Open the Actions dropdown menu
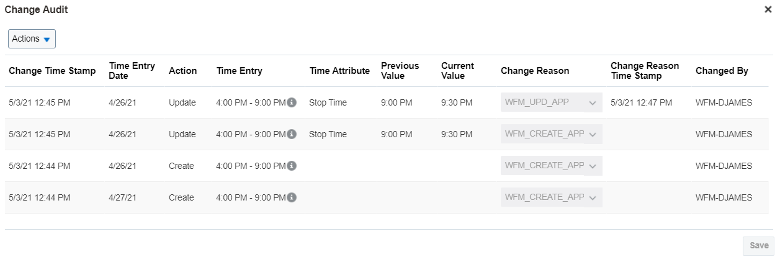780x262 pixels. coord(32,39)
